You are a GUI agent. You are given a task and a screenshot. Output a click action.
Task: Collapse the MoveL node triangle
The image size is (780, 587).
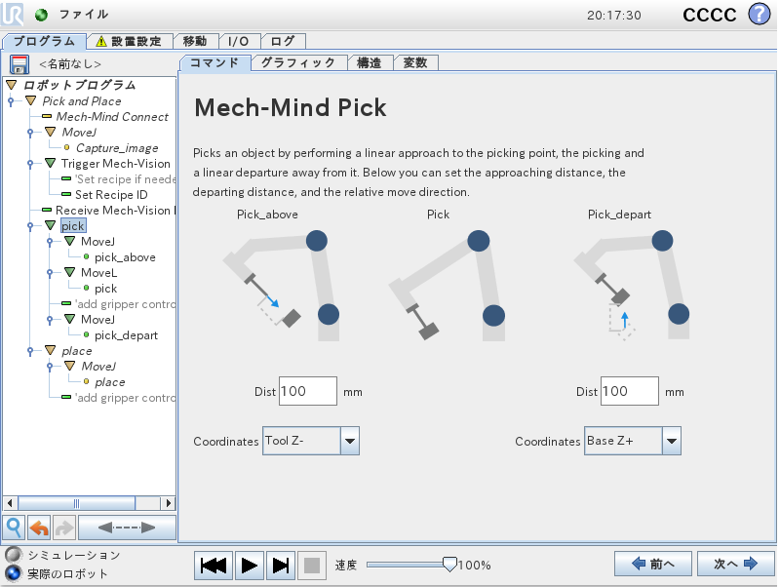69,272
